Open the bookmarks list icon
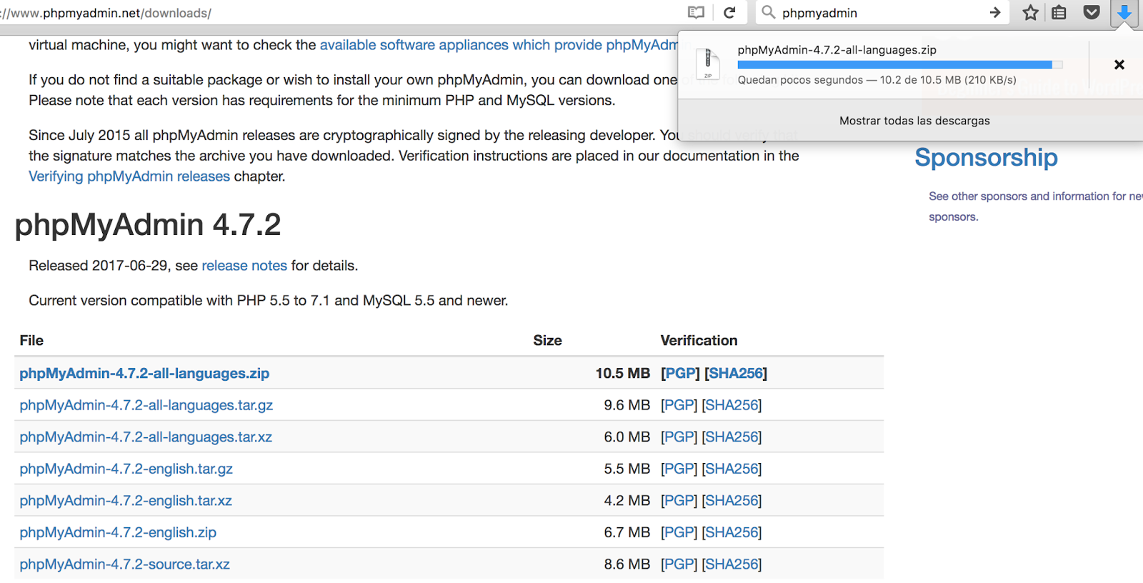The width and height of the screenshot is (1143, 583). 1059,12
